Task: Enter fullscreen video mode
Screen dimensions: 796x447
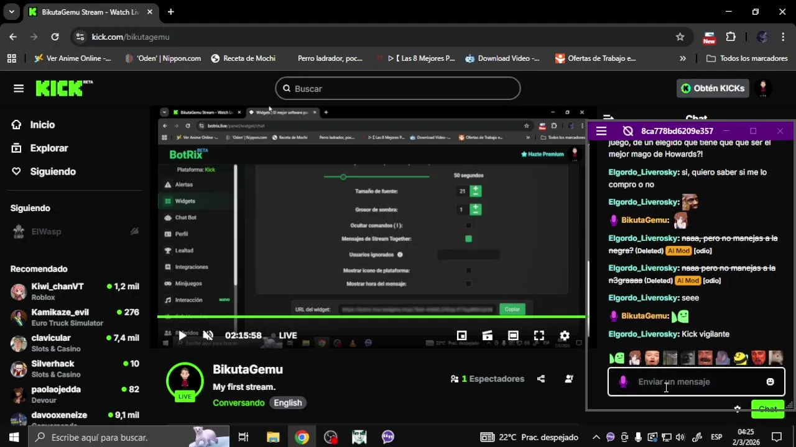Action: pyautogui.click(x=539, y=335)
